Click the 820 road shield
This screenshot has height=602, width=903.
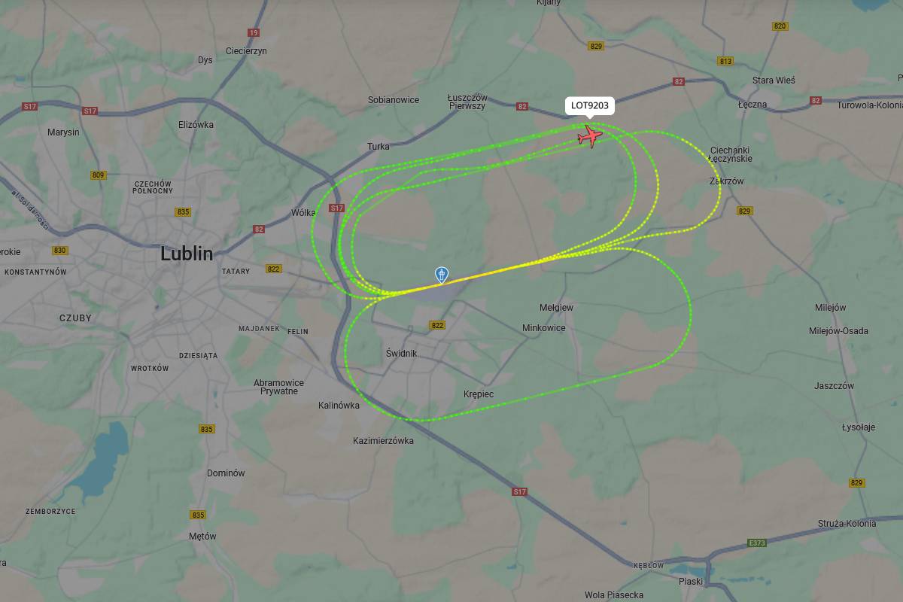[x=780, y=26]
